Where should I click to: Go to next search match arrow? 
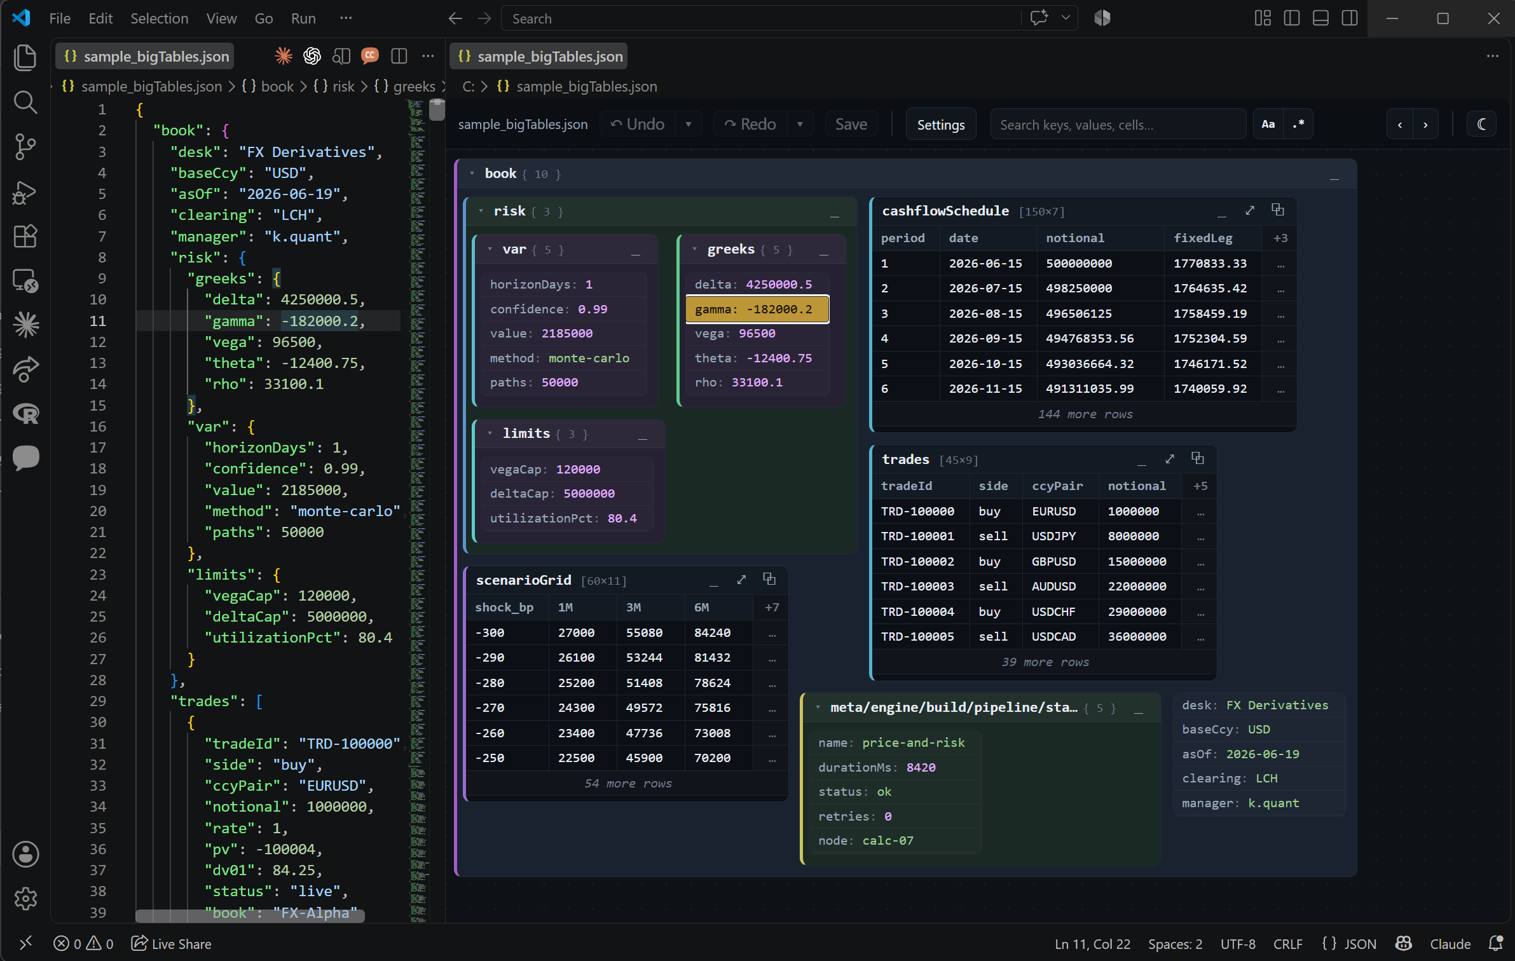point(1425,125)
